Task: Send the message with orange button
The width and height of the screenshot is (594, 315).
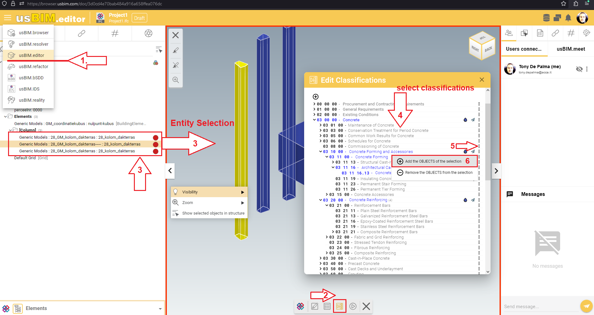Action: coord(586,306)
